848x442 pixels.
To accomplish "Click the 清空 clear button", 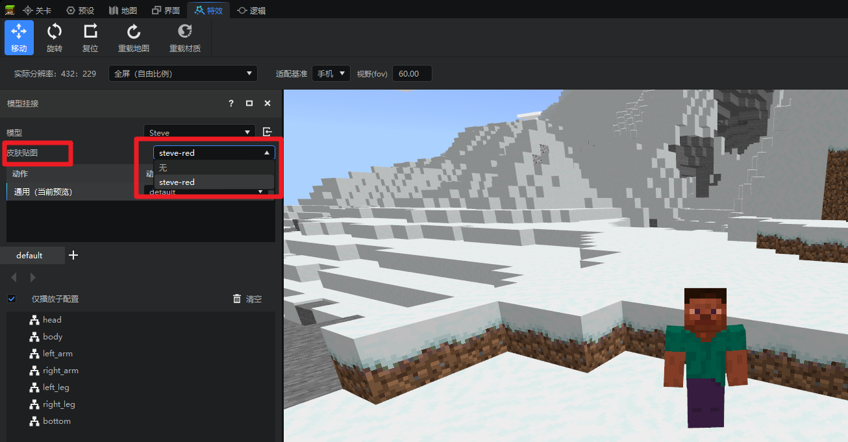I will [247, 299].
